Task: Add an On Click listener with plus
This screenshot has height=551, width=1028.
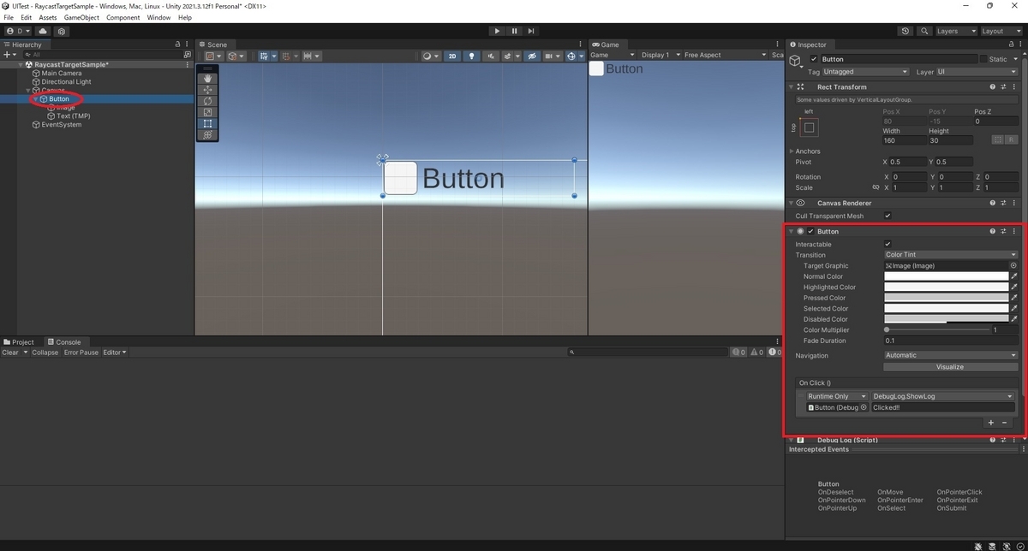Action: click(x=991, y=423)
